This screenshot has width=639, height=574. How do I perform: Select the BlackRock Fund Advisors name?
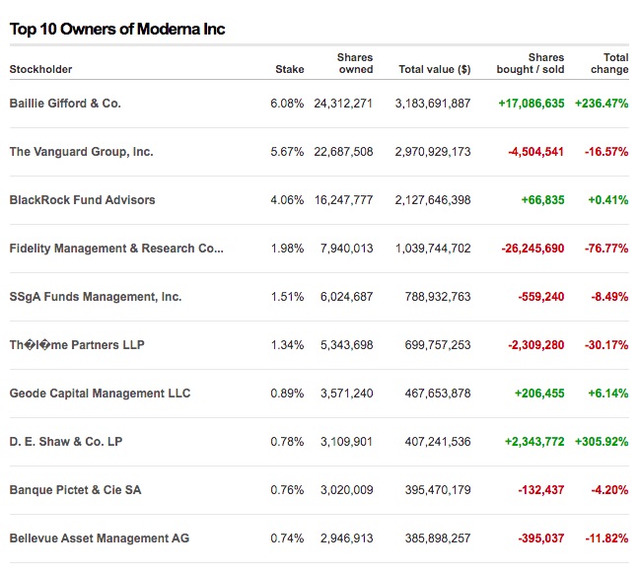(x=82, y=200)
